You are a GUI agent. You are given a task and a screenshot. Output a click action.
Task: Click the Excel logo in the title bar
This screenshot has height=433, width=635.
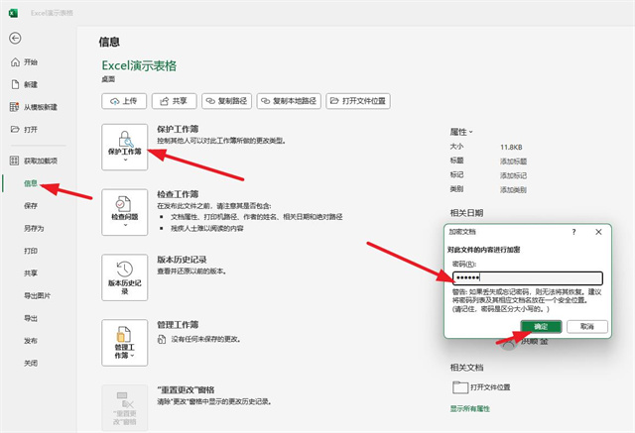point(13,13)
